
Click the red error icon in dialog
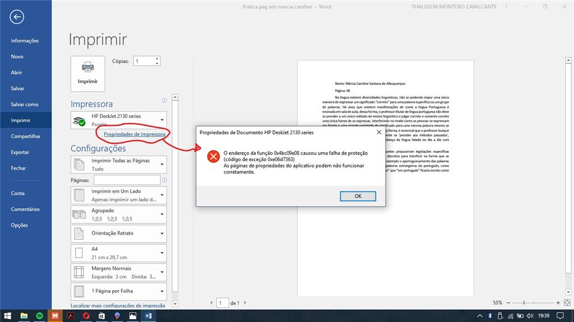[213, 157]
